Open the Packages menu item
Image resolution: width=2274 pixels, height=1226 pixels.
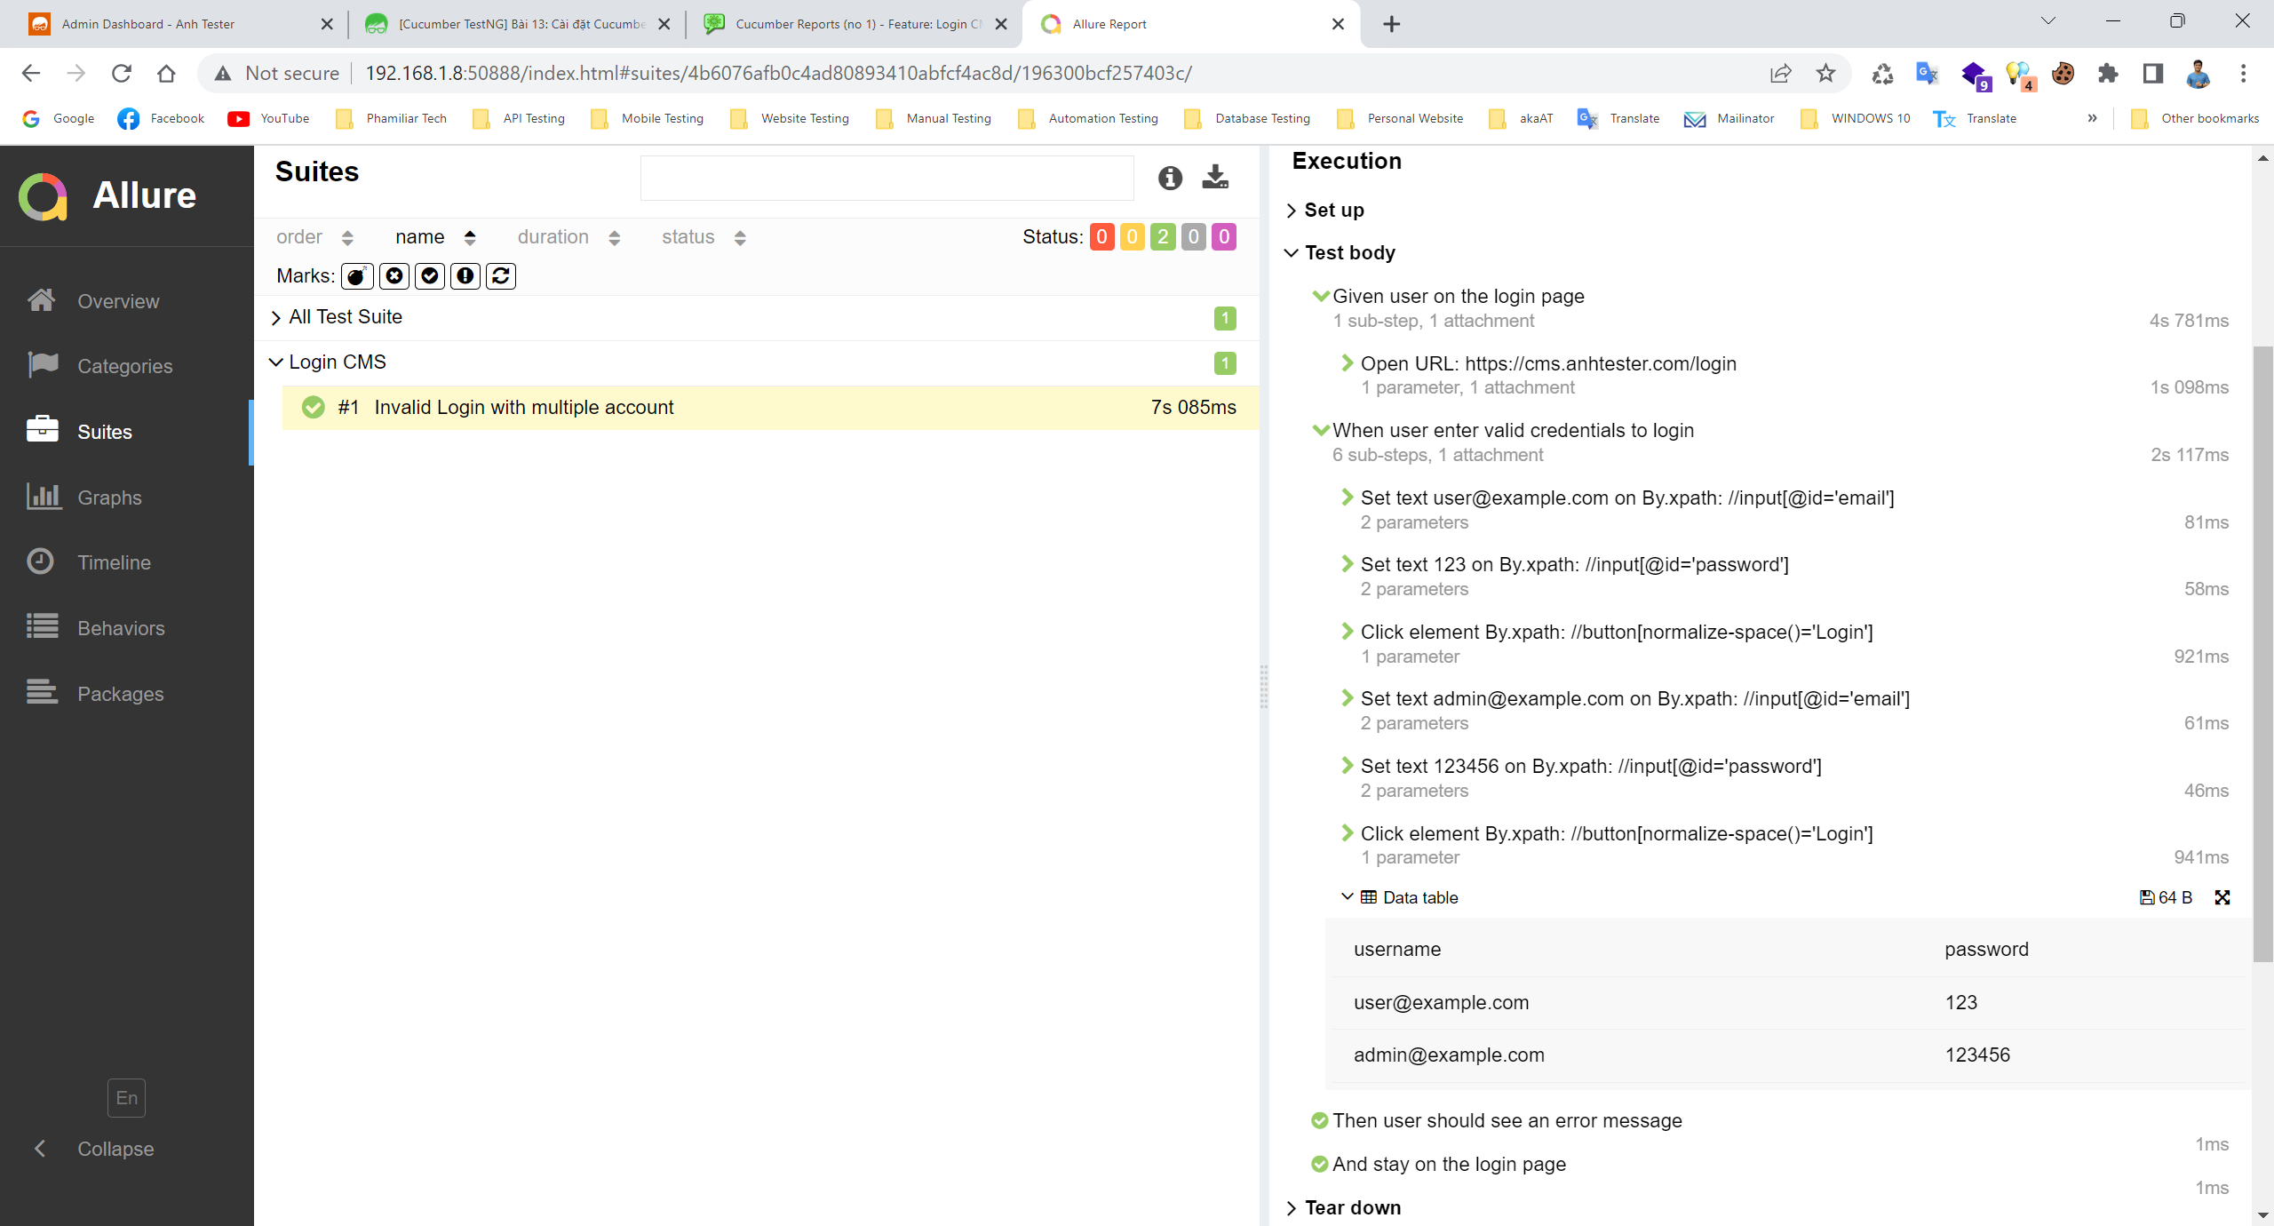[x=120, y=694]
